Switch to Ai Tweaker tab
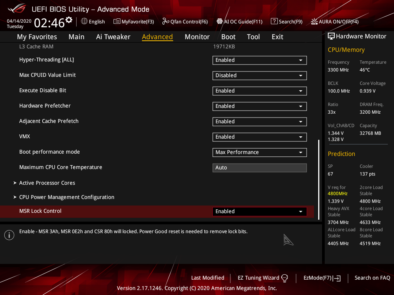The image size is (394, 295). (113, 37)
